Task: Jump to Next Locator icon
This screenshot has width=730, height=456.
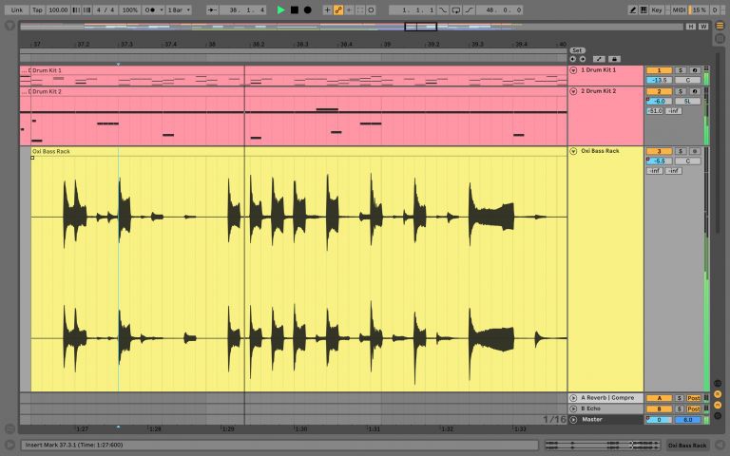Action: [x=583, y=59]
